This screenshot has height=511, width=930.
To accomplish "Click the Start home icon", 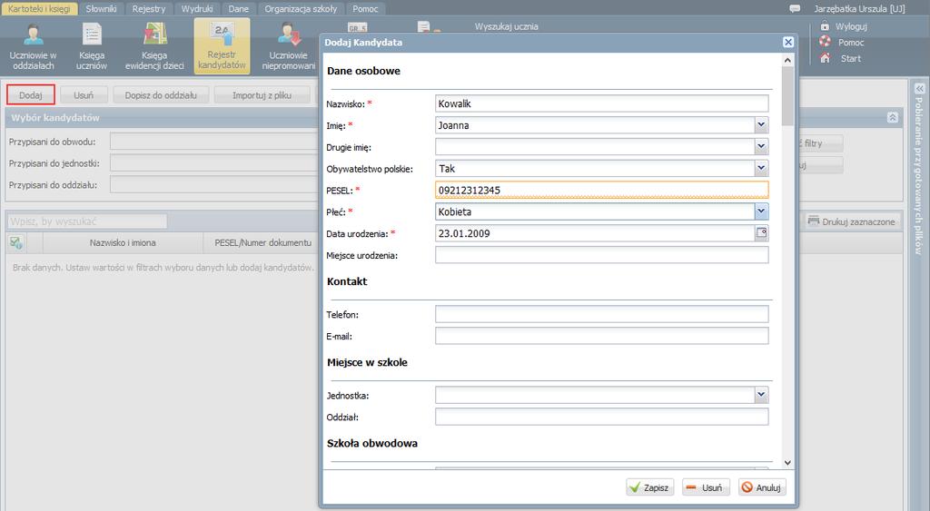I will click(825, 58).
